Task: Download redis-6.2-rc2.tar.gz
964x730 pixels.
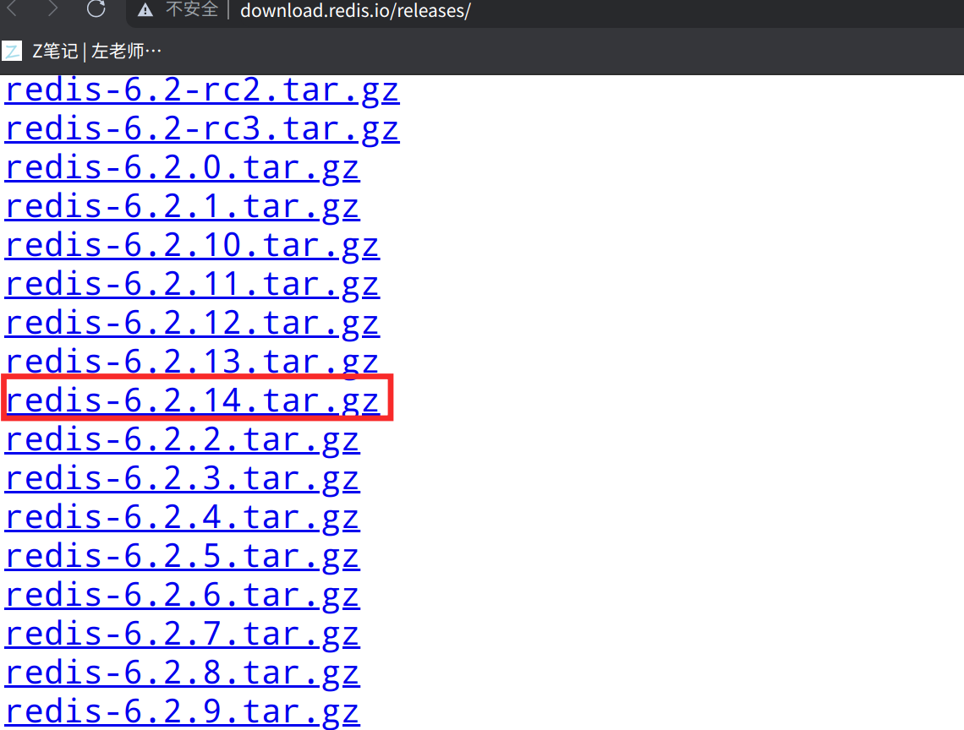Action: tap(202, 90)
